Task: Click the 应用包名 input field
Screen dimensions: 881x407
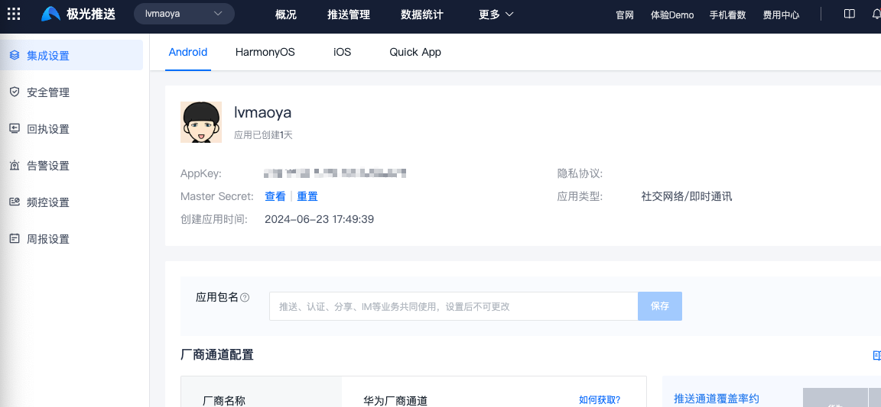Action: click(453, 306)
